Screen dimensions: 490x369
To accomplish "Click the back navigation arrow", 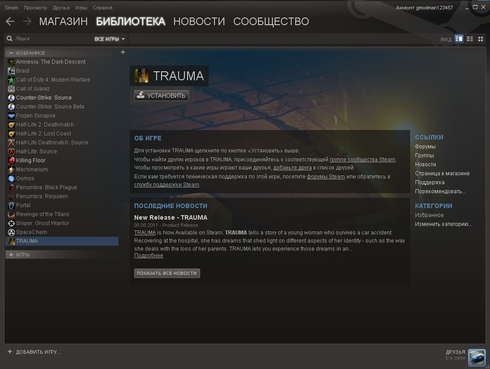I will point(10,21).
